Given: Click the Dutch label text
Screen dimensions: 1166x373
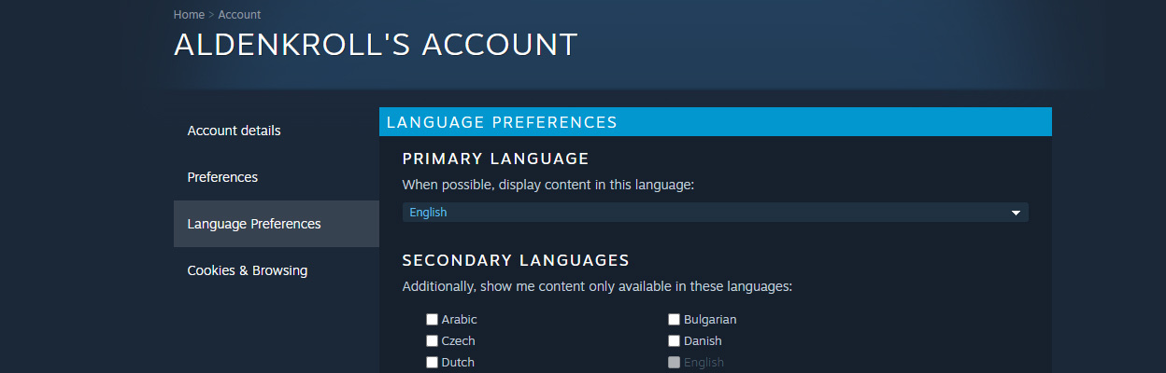Looking at the screenshot, I should [x=458, y=363].
